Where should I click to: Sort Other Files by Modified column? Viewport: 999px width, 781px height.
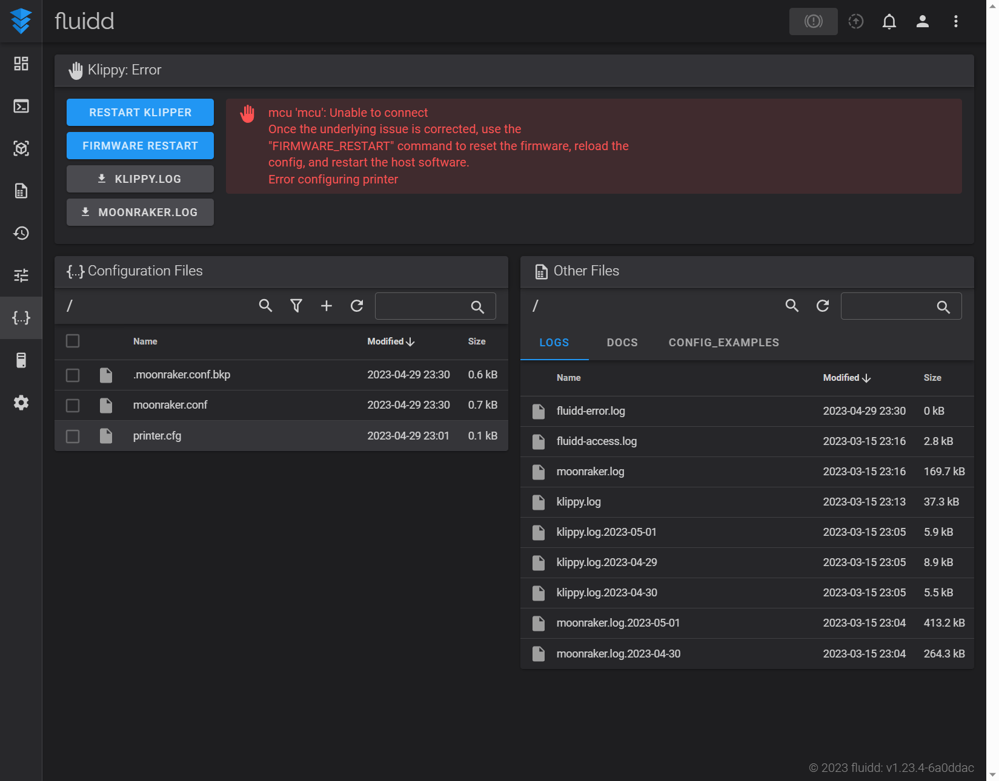tap(847, 378)
